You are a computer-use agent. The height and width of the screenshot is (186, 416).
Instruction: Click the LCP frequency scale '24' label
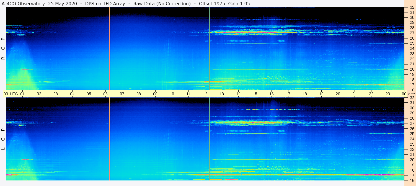(x=412, y=139)
